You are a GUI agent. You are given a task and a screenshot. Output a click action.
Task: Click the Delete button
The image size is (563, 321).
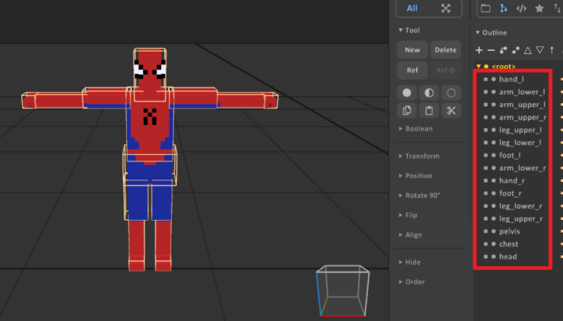(445, 50)
